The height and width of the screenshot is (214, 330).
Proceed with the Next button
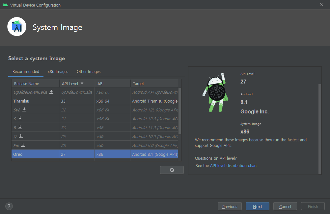tap(258, 206)
